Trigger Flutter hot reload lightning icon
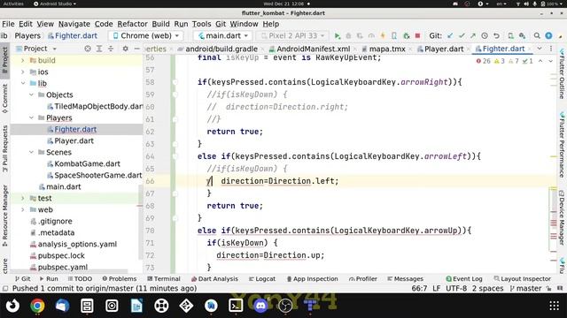 click(383, 35)
